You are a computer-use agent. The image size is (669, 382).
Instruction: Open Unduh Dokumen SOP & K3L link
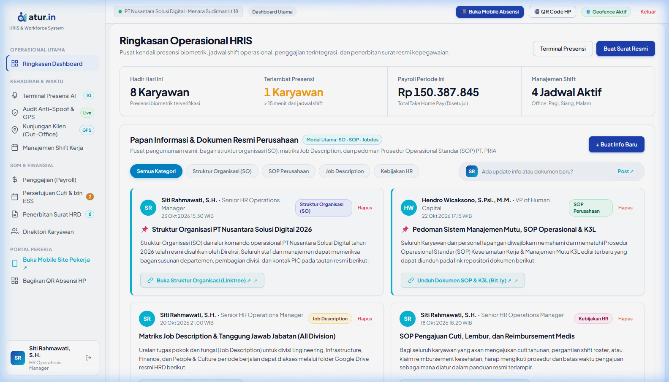[x=463, y=280]
